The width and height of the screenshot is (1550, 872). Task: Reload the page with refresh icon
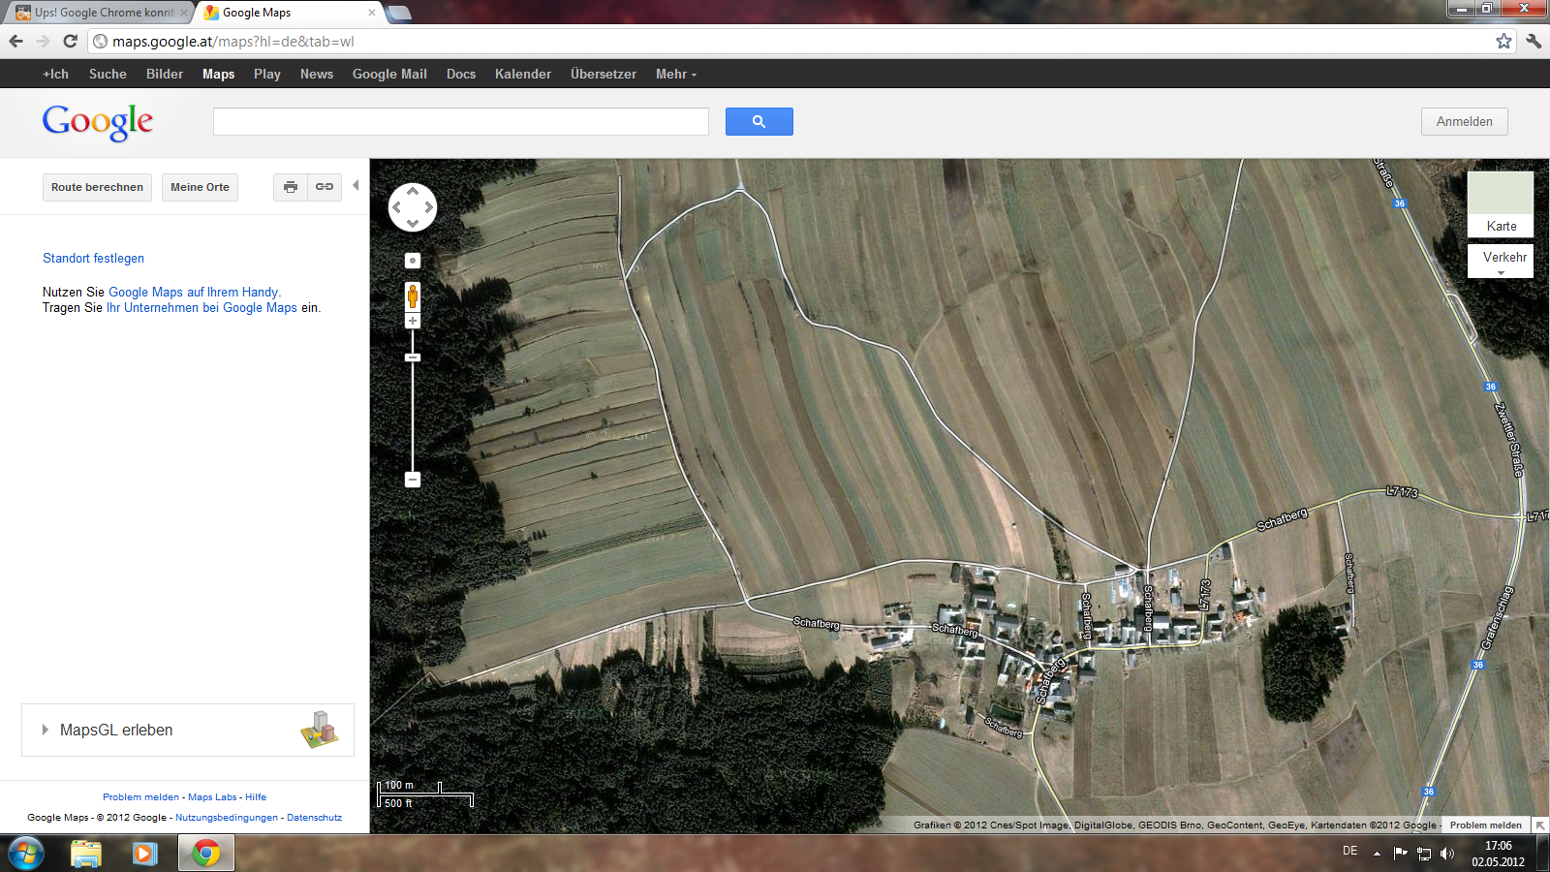pos(70,41)
